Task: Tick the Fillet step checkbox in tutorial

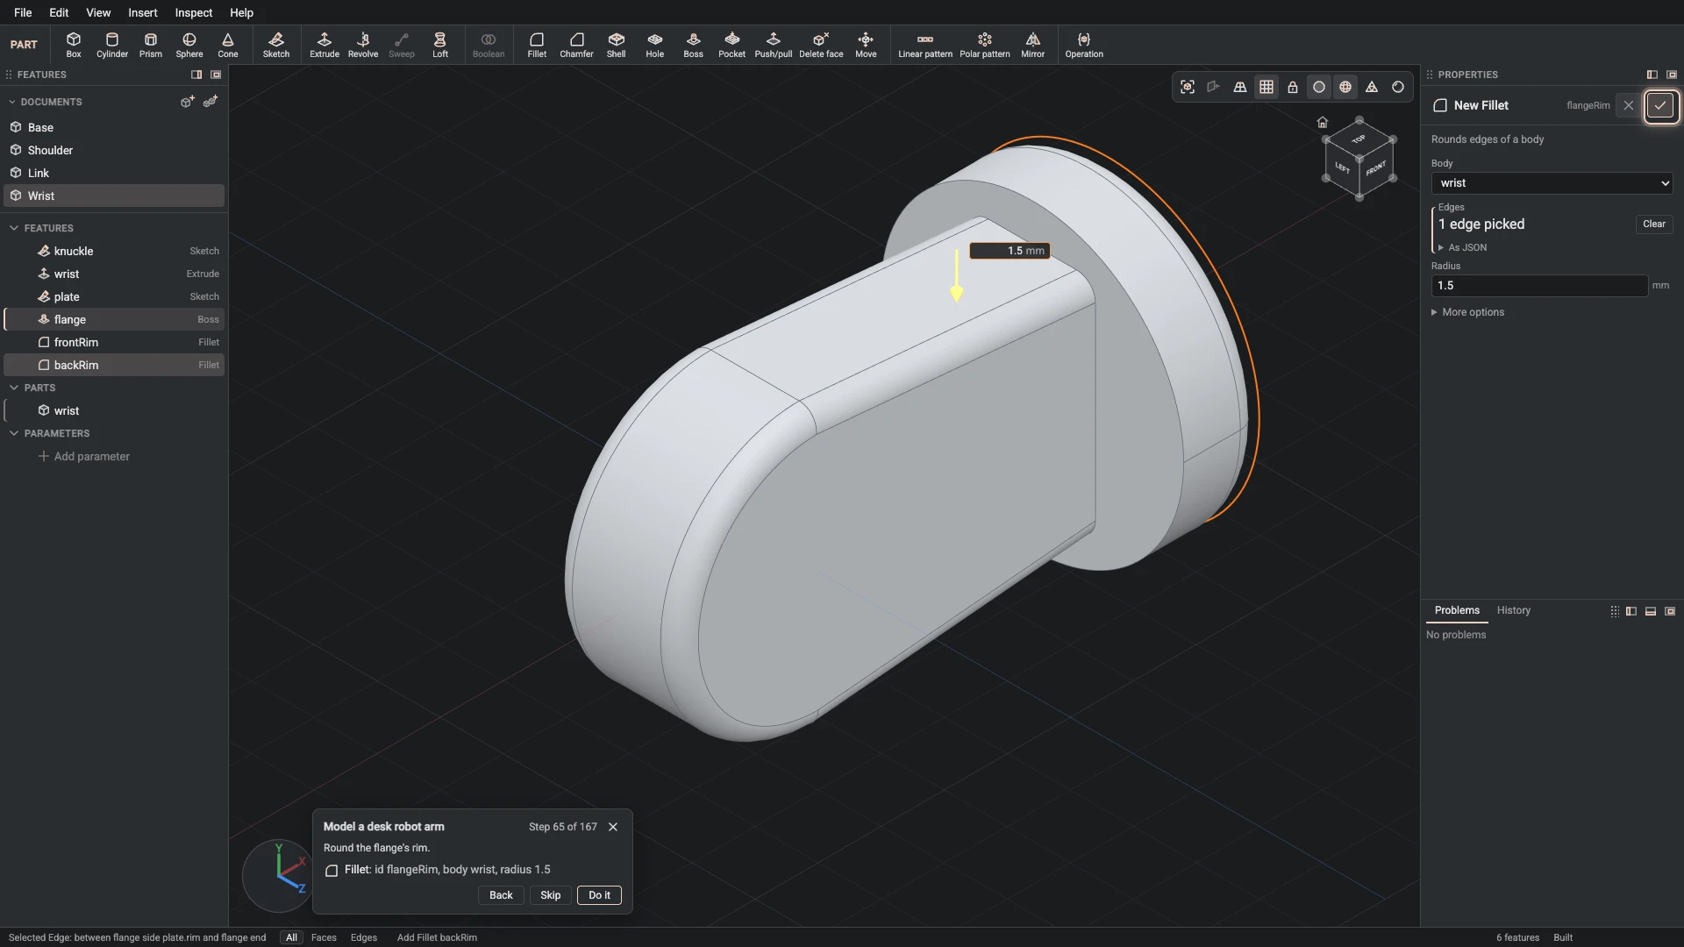Action: coord(332,871)
